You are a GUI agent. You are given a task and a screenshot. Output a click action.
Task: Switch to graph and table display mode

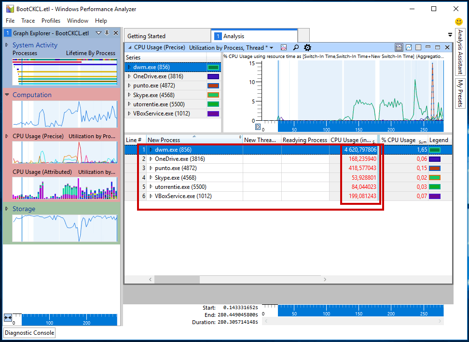399,47
